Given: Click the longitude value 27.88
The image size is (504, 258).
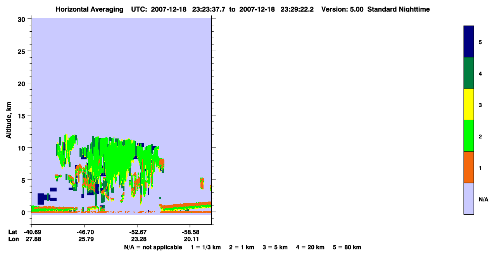Looking at the screenshot, I should tap(33, 239).
